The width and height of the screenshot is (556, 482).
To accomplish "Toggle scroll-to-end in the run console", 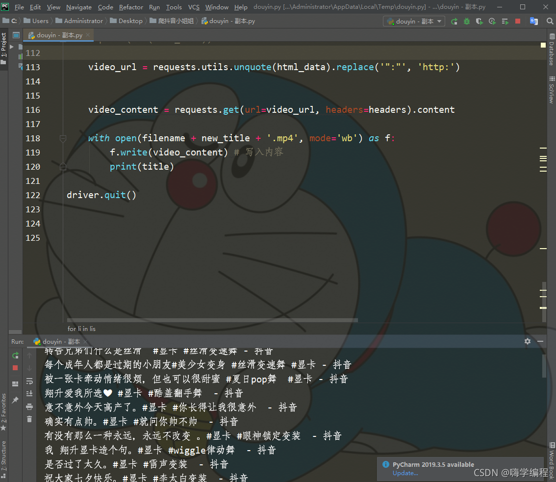I will pyautogui.click(x=29, y=393).
